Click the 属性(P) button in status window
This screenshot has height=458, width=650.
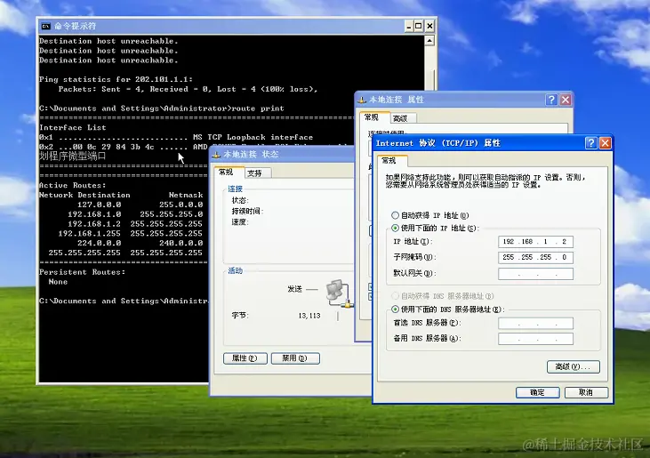click(x=245, y=358)
